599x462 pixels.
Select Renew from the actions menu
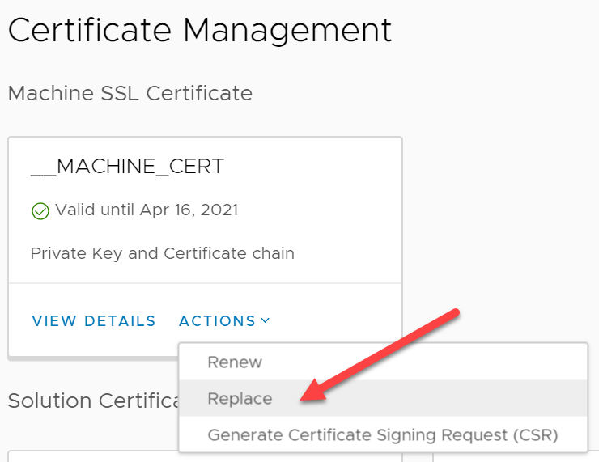point(235,362)
